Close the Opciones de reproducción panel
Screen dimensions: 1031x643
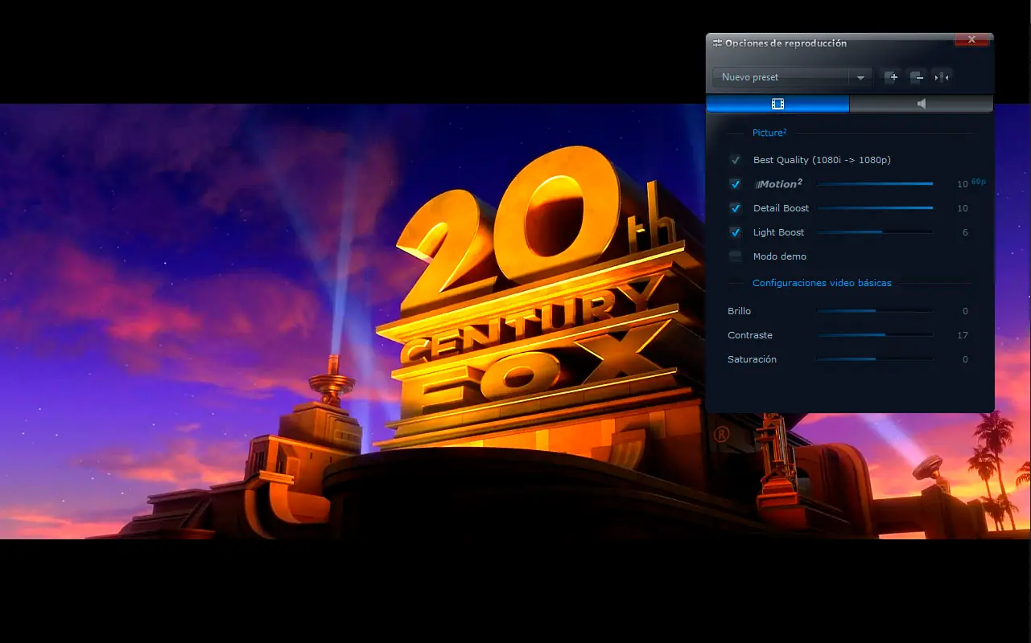[x=971, y=39]
